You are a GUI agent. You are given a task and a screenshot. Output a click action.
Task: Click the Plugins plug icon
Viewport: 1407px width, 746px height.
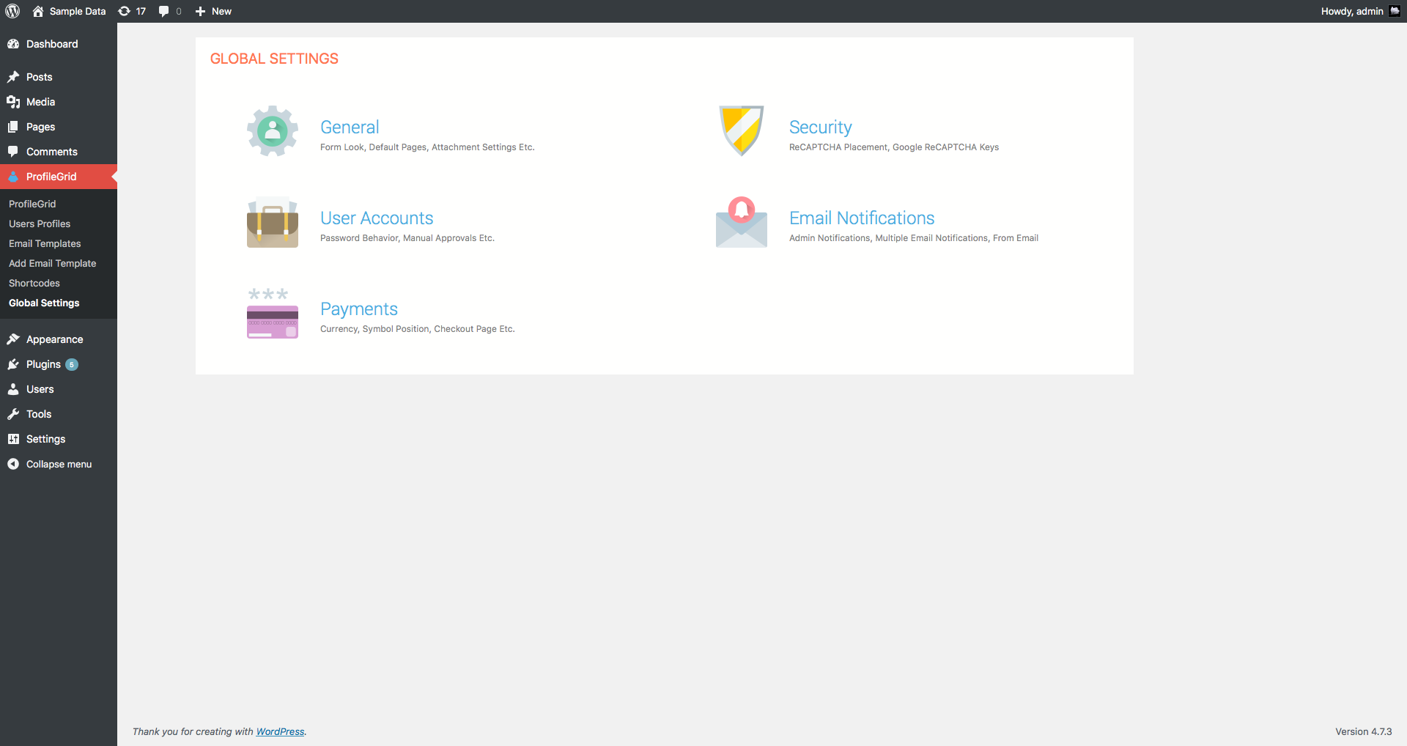[x=13, y=364]
